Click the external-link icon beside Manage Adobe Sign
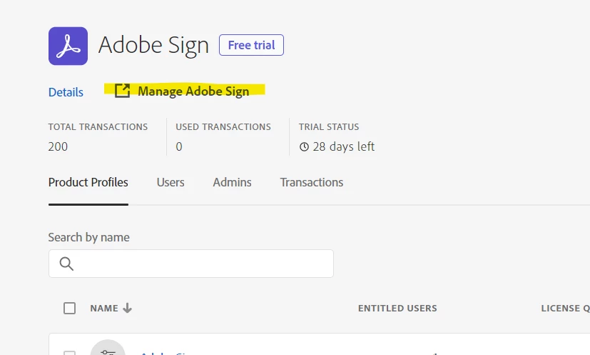The width and height of the screenshot is (590, 355). pyautogui.click(x=123, y=91)
